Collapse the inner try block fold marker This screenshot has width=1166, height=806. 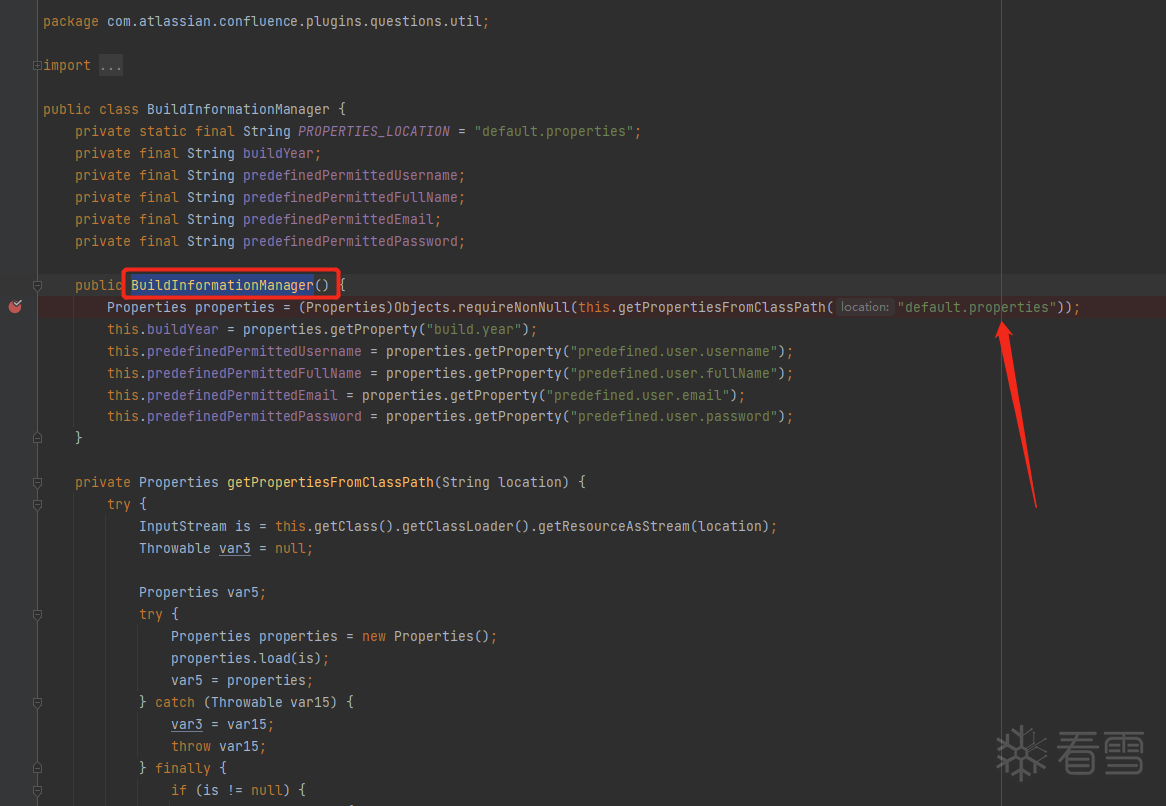coord(37,614)
